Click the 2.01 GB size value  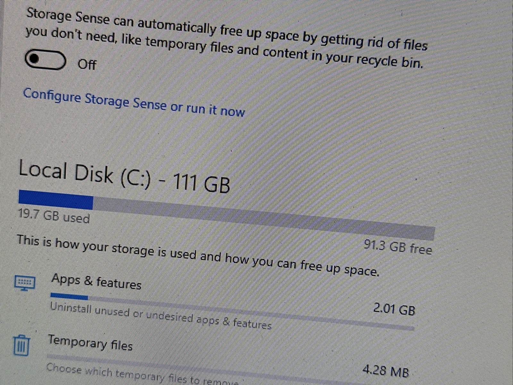[x=394, y=309]
